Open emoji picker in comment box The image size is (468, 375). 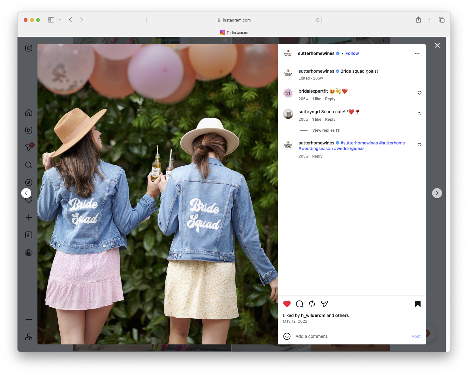287,336
